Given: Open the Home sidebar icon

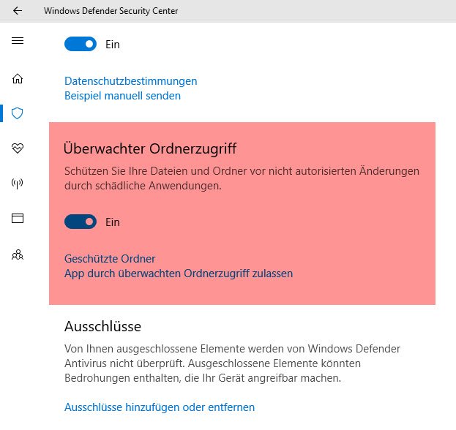Looking at the screenshot, I should [x=18, y=79].
